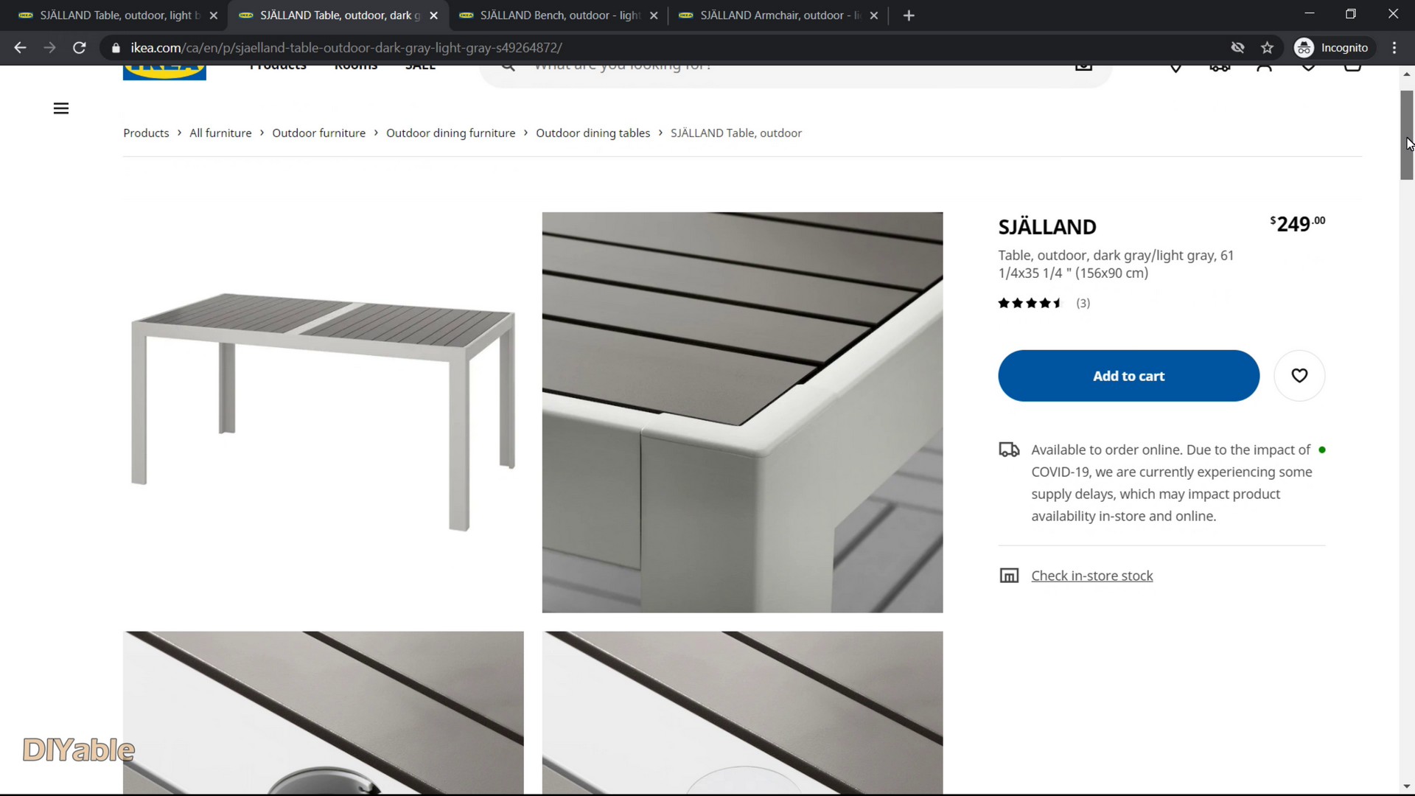Switch to SJÄLLAND Armchair outdoor tab
The width and height of the screenshot is (1415, 796).
(x=769, y=15)
